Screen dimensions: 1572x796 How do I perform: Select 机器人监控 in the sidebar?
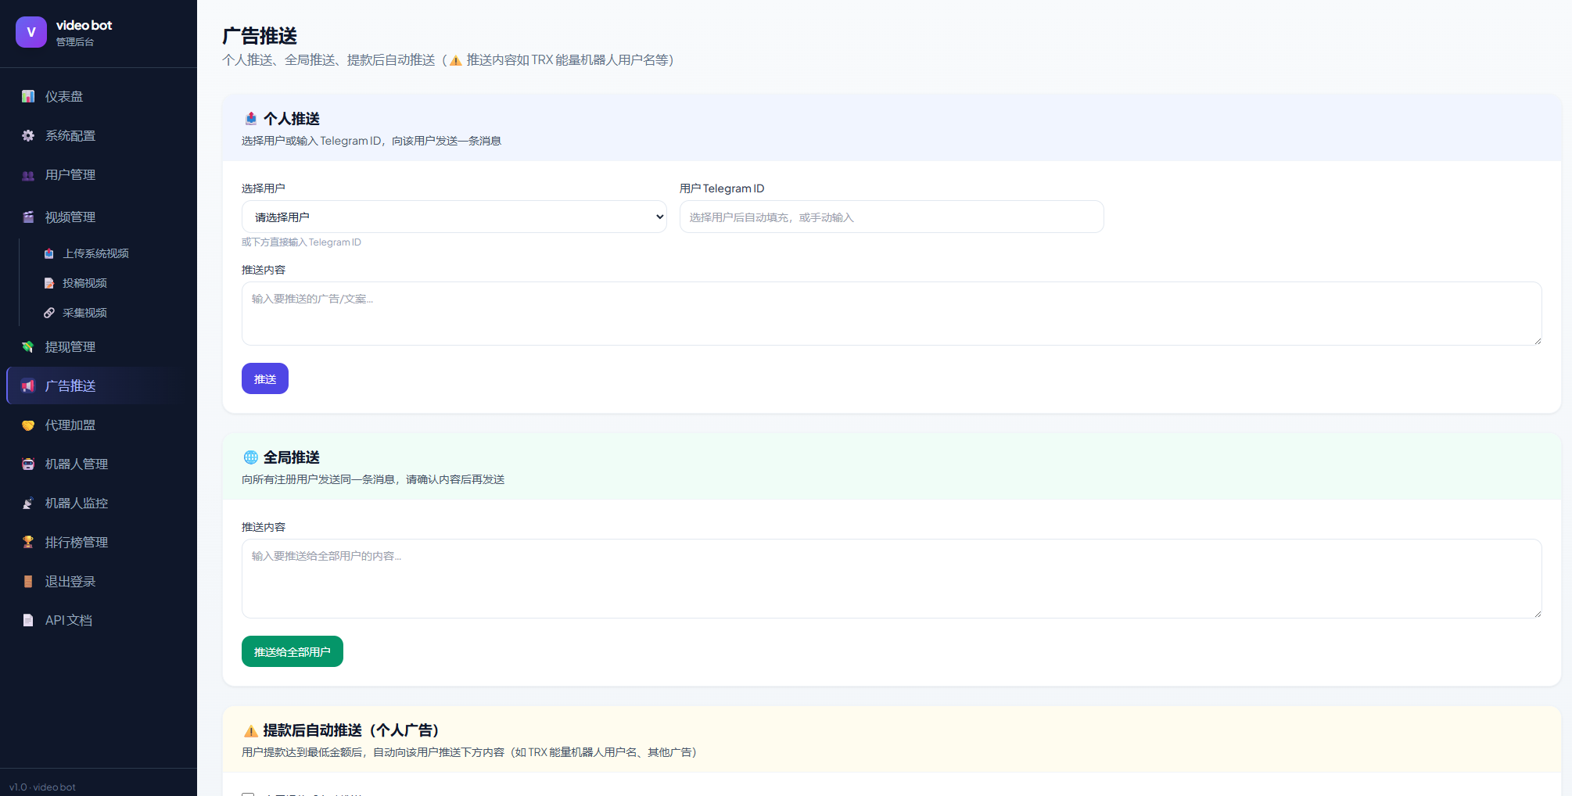(77, 503)
